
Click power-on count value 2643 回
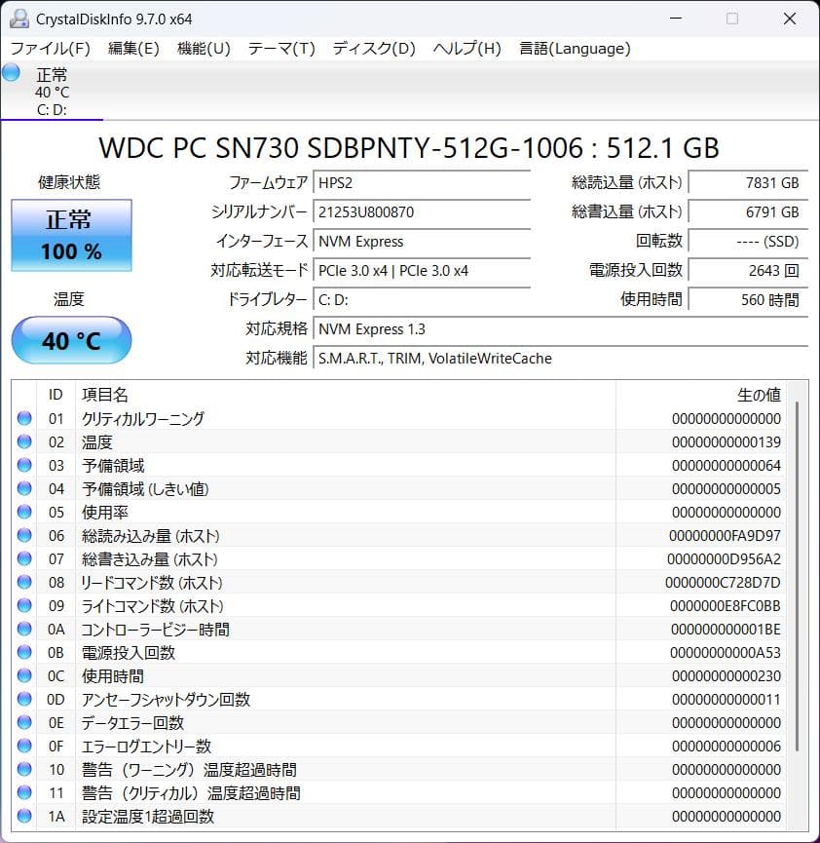[748, 270]
